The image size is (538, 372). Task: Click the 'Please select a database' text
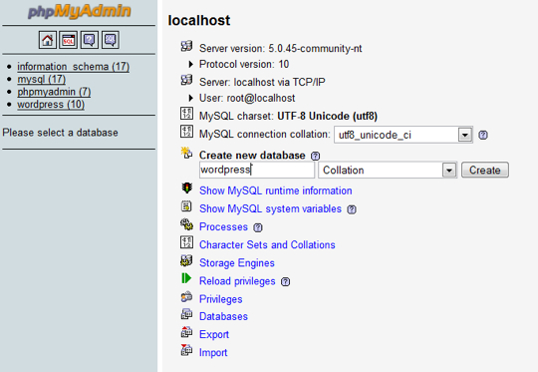(60, 133)
